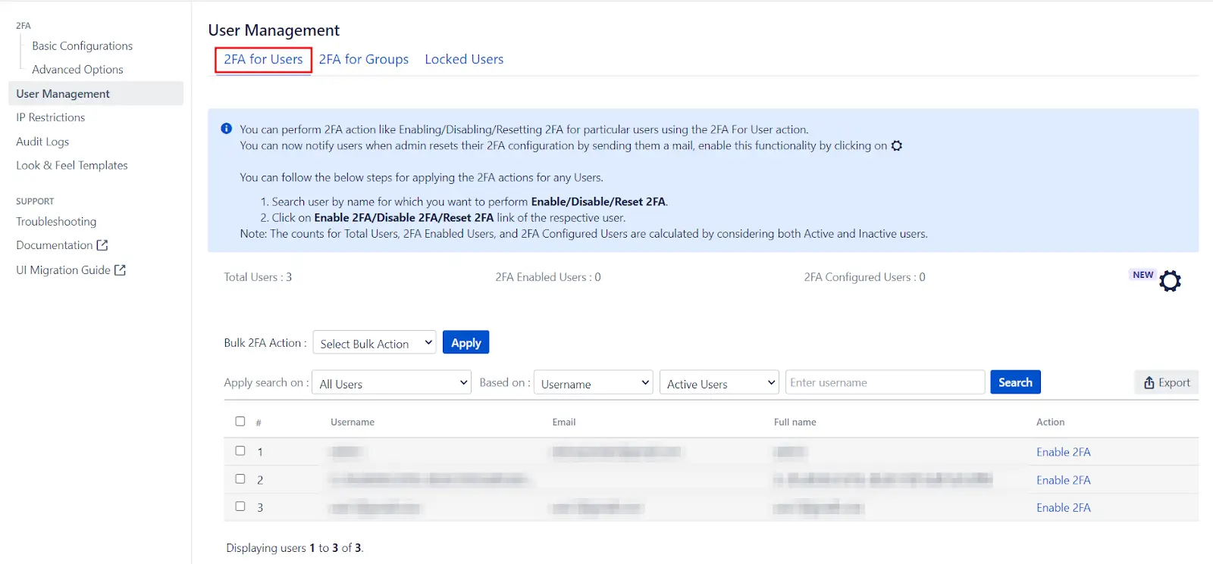Switch to the 2FA for Users tab
Screen dimensions: 1213x564
pyautogui.click(x=263, y=59)
